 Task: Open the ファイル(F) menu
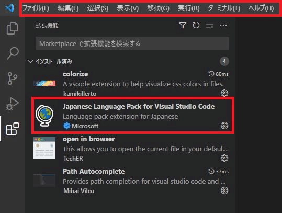point(36,8)
